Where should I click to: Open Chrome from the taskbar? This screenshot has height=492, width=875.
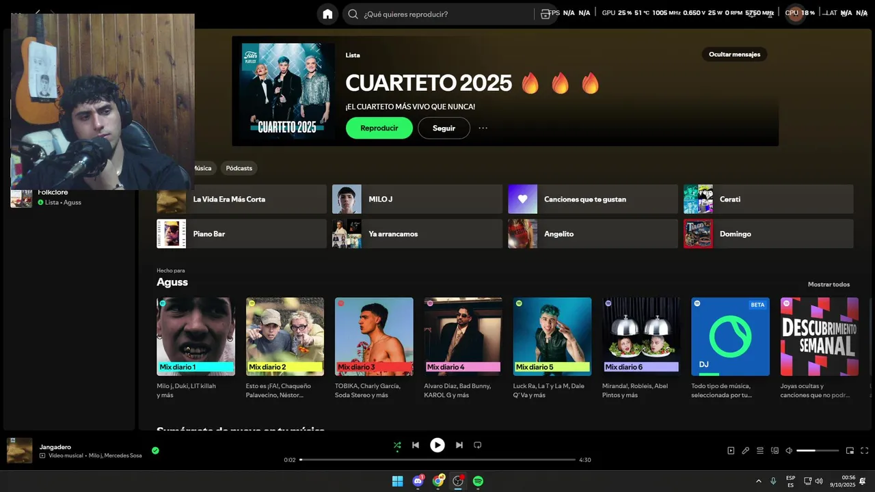tap(438, 481)
